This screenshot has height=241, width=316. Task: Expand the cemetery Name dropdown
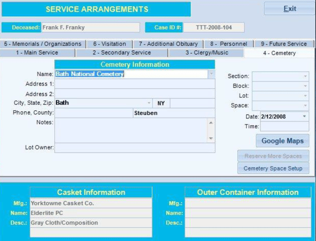click(211, 74)
